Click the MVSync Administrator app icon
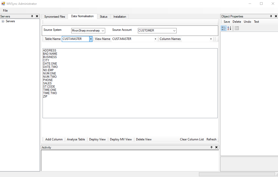The height and width of the screenshot is (177, 278). click(3, 4)
